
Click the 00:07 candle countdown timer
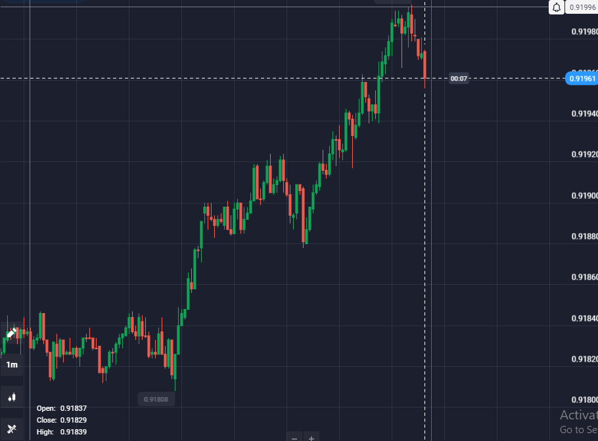pyautogui.click(x=459, y=79)
